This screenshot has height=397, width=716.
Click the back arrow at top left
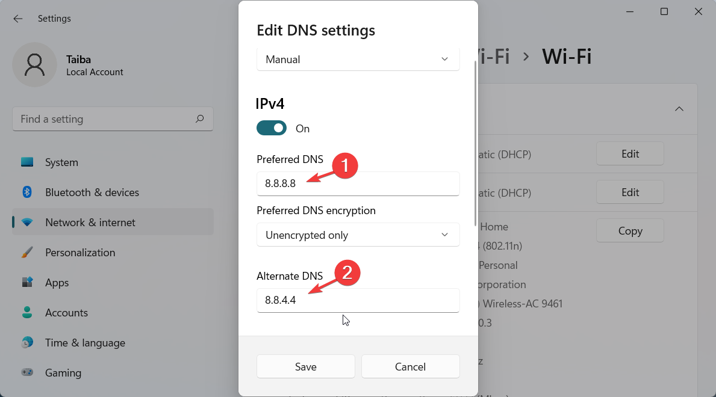pos(18,19)
